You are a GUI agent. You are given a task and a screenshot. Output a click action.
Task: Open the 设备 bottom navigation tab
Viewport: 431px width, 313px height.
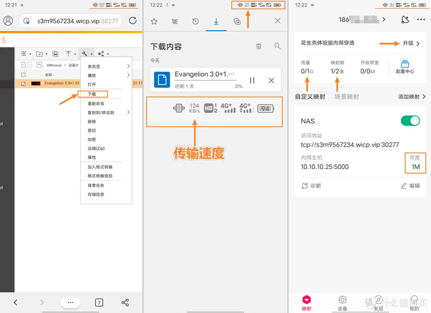pyautogui.click(x=343, y=303)
